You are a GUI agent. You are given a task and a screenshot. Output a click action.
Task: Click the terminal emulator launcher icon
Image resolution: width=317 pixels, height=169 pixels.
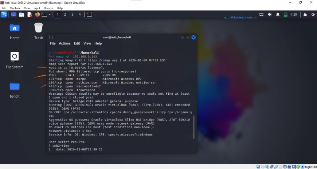[x=44, y=15]
